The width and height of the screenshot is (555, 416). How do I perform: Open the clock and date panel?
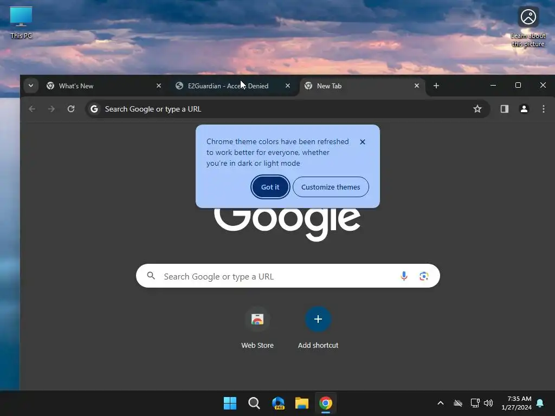(x=517, y=403)
